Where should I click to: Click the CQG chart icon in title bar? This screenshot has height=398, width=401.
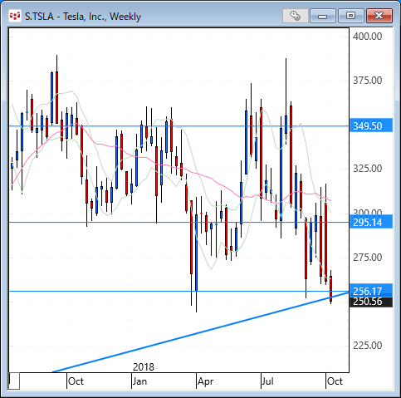tap(15, 16)
